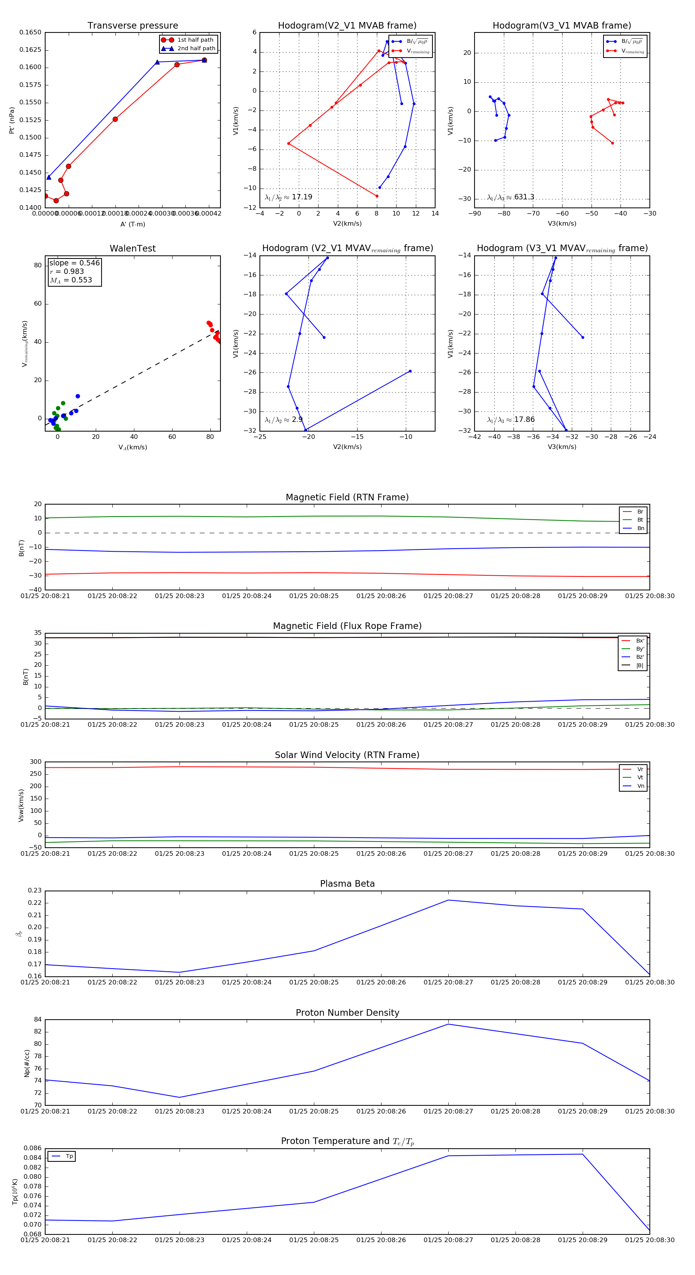Click the "Proton Number Density" title
Screen dimensions: 695x1275
[347, 1013]
